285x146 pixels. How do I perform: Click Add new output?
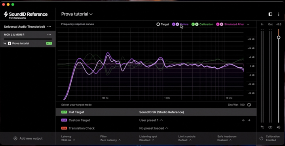[x=28, y=139]
